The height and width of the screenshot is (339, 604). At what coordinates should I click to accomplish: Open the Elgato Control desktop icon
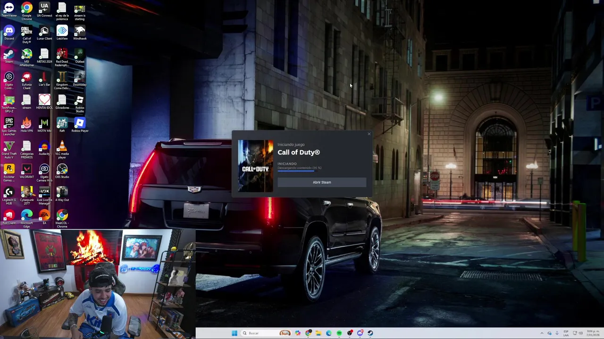9,81
